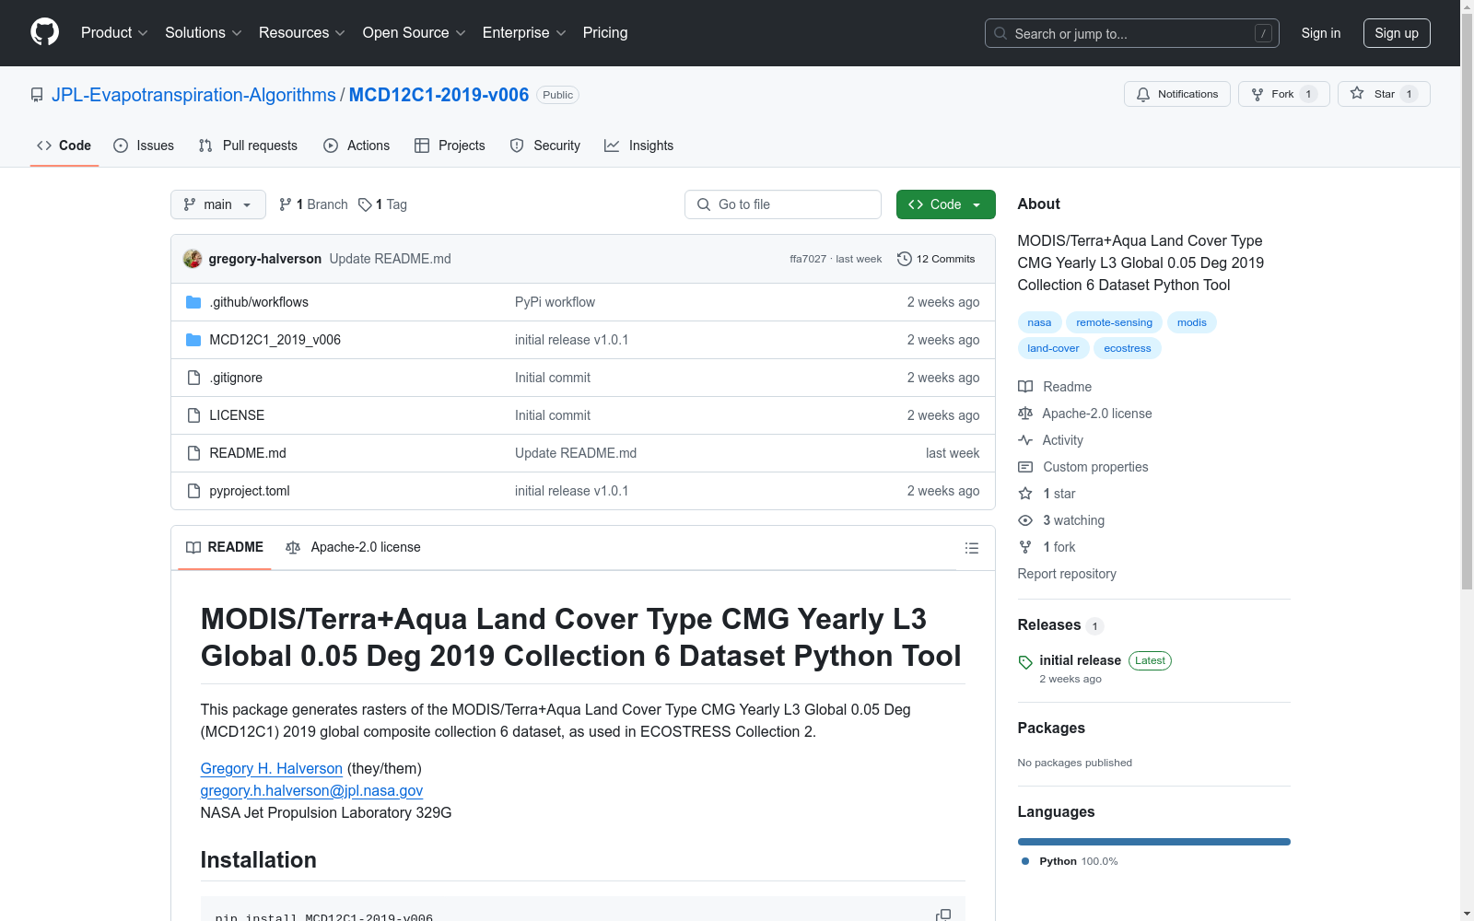Open the main branch selector dropdown
Screen dimensions: 1474x921
(x=218, y=204)
